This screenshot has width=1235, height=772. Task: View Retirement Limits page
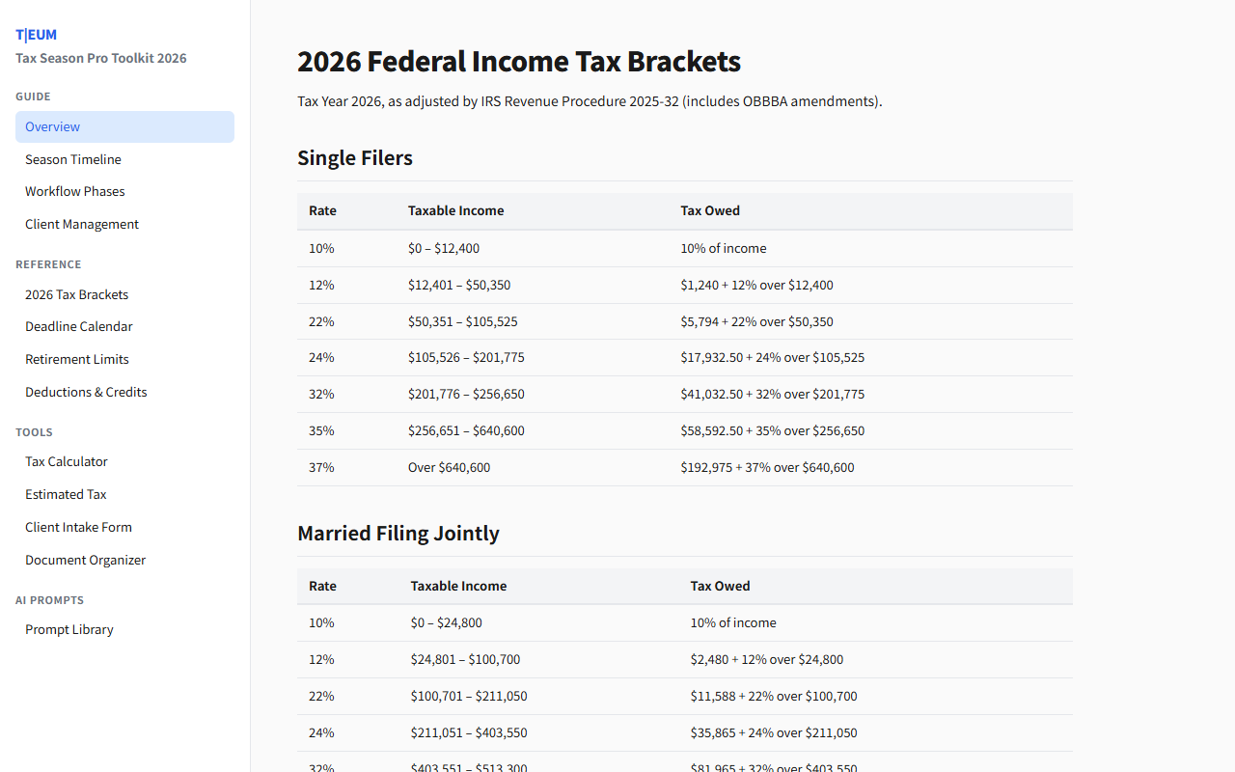[x=77, y=359]
